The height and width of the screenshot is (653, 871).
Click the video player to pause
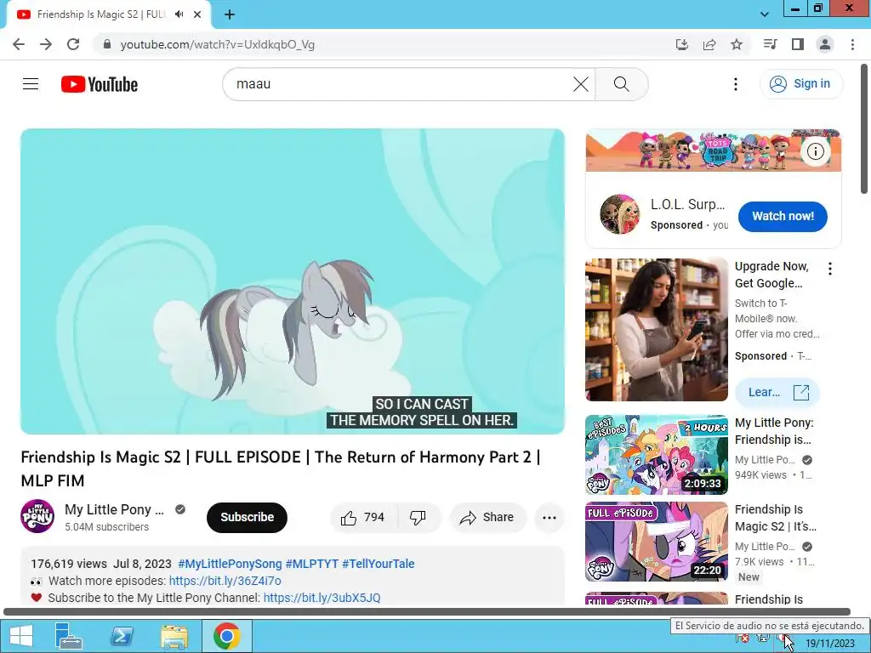pos(293,281)
